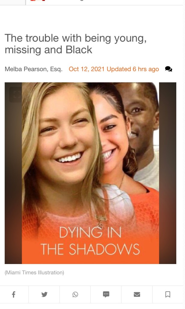This screenshot has height=309, width=185.
Task: Share via the SMS speech-bubble icon
Action: (x=106, y=295)
